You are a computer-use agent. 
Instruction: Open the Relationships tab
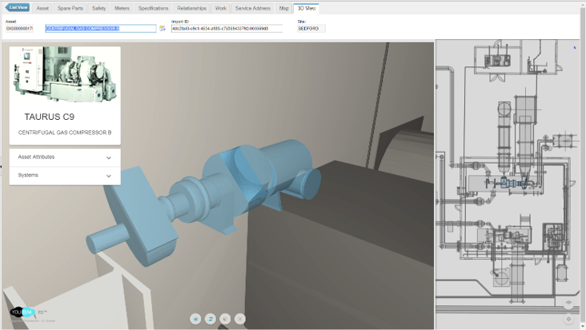[x=191, y=8]
